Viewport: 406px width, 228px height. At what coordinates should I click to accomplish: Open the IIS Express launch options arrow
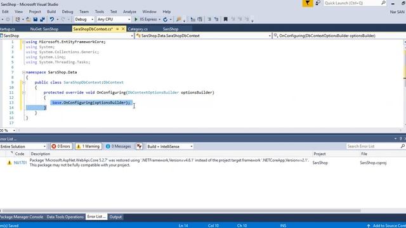coord(159,20)
